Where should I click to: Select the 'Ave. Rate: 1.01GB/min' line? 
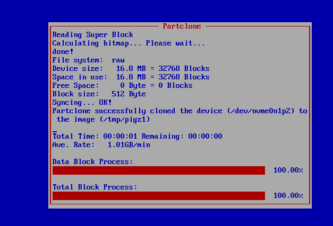click(x=101, y=144)
